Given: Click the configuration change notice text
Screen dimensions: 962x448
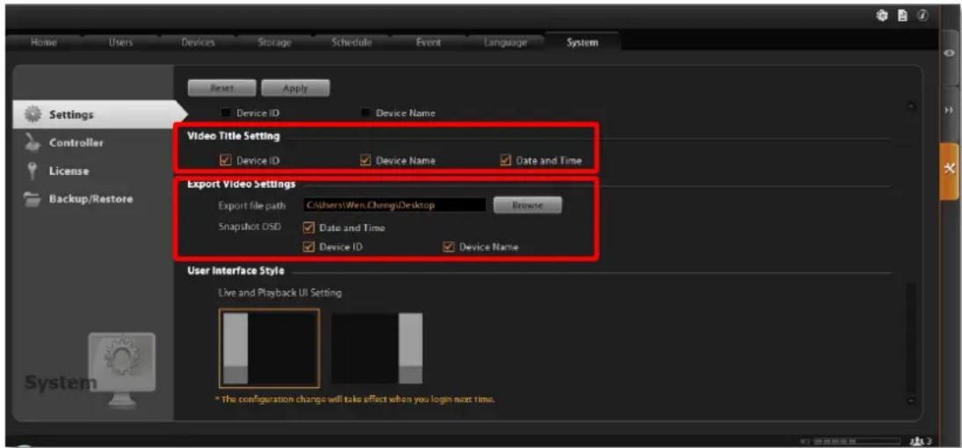Looking at the screenshot, I should tap(357, 400).
